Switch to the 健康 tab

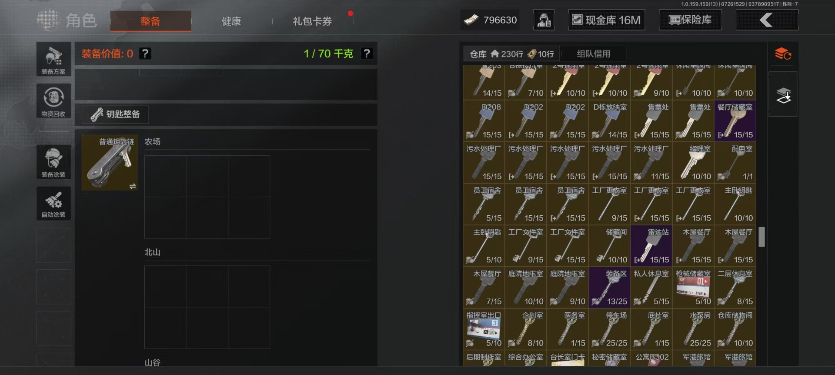(231, 21)
